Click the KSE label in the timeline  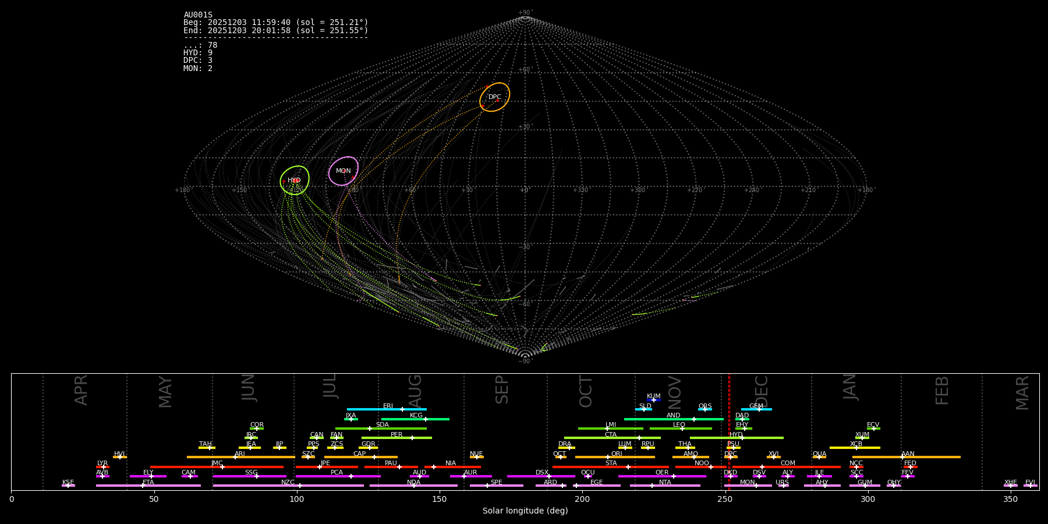point(68,483)
